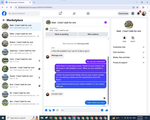Search in conversation with the magnifier icon
The width and height of the screenshot is (150, 120).
(133, 38)
